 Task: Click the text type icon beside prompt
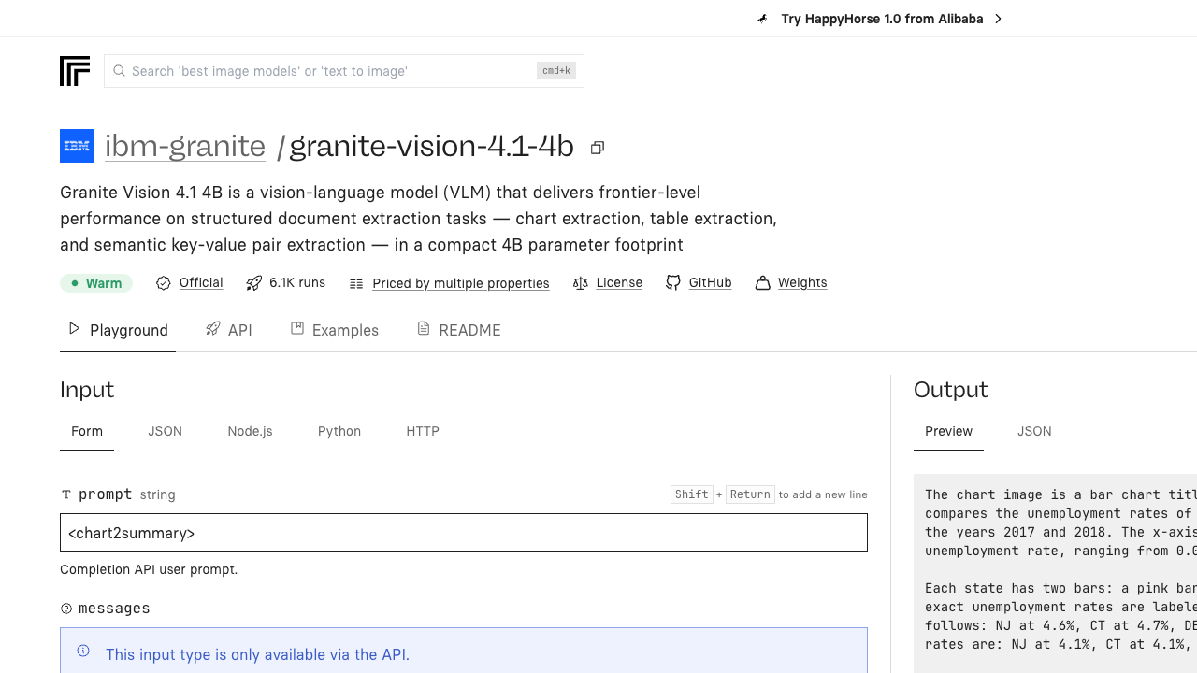[66, 494]
